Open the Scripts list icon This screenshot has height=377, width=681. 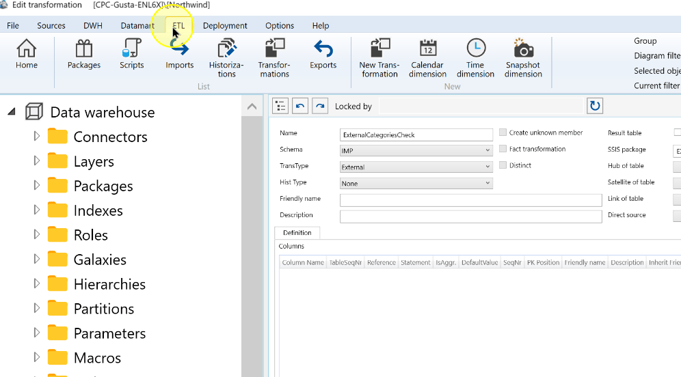[131, 54]
